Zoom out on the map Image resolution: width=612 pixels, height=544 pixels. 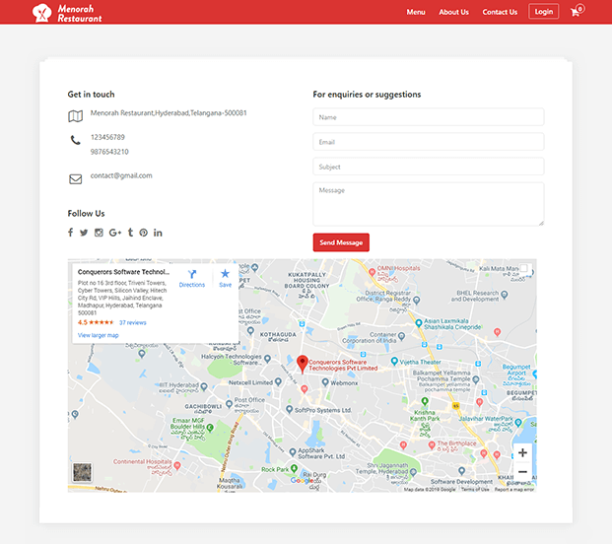click(x=522, y=471)
